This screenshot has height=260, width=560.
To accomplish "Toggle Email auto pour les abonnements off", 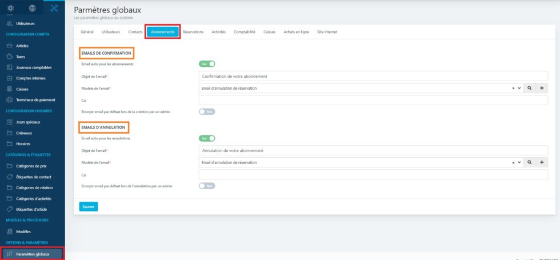I will (207, 64).
